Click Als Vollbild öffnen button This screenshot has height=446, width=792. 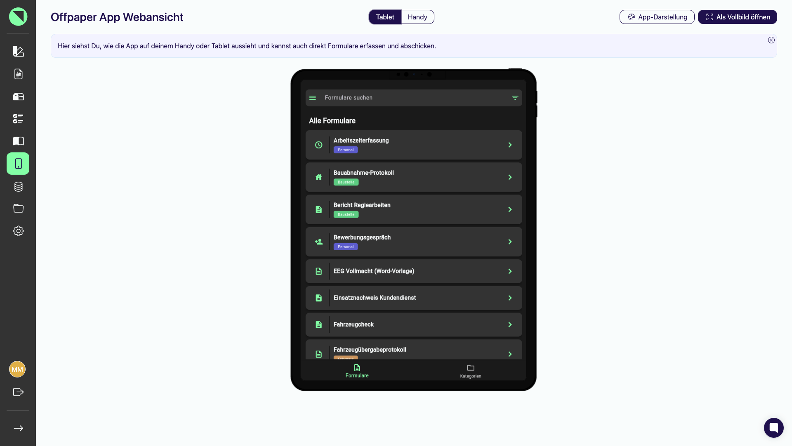point(737,17)
